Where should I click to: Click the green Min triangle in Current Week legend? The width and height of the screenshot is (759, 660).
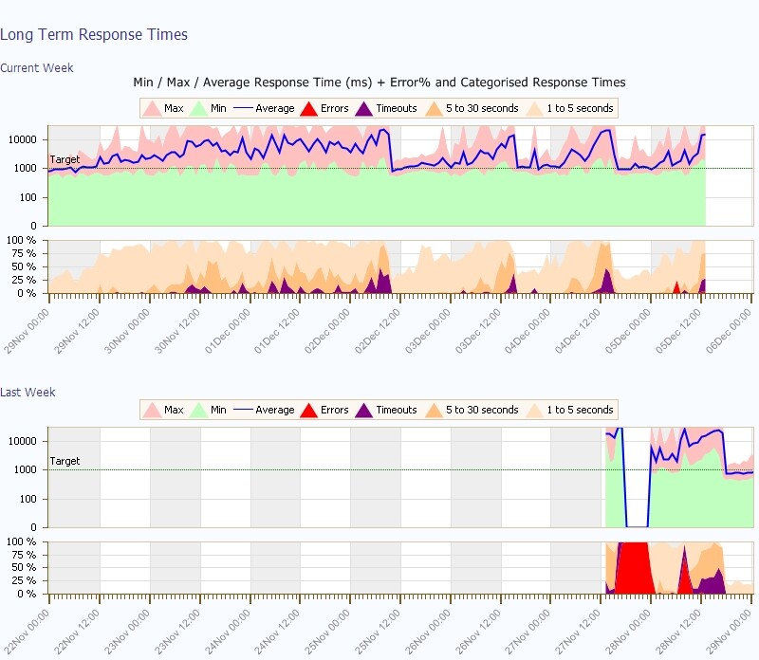198,109
